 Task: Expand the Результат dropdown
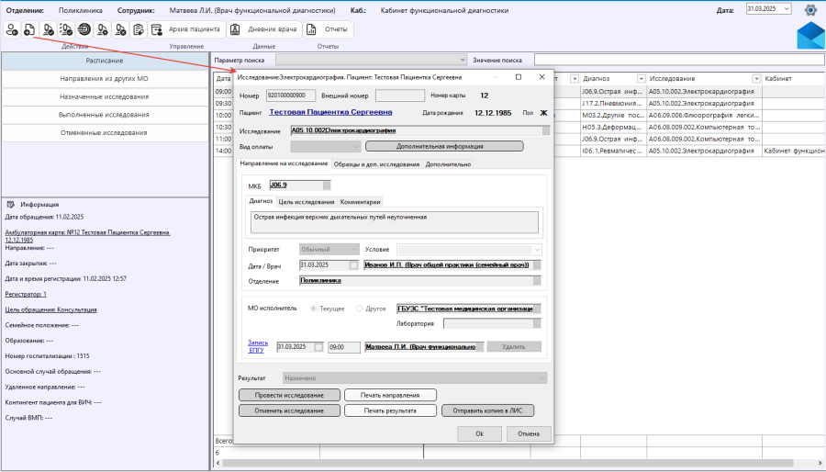point(542,378)
